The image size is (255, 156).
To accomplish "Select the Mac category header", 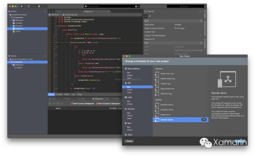I will click(128, 123).
